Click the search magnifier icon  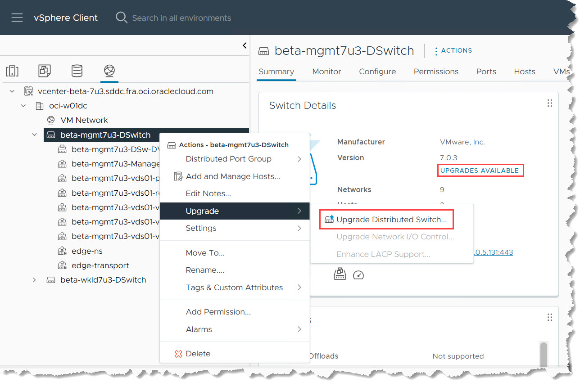121,18
